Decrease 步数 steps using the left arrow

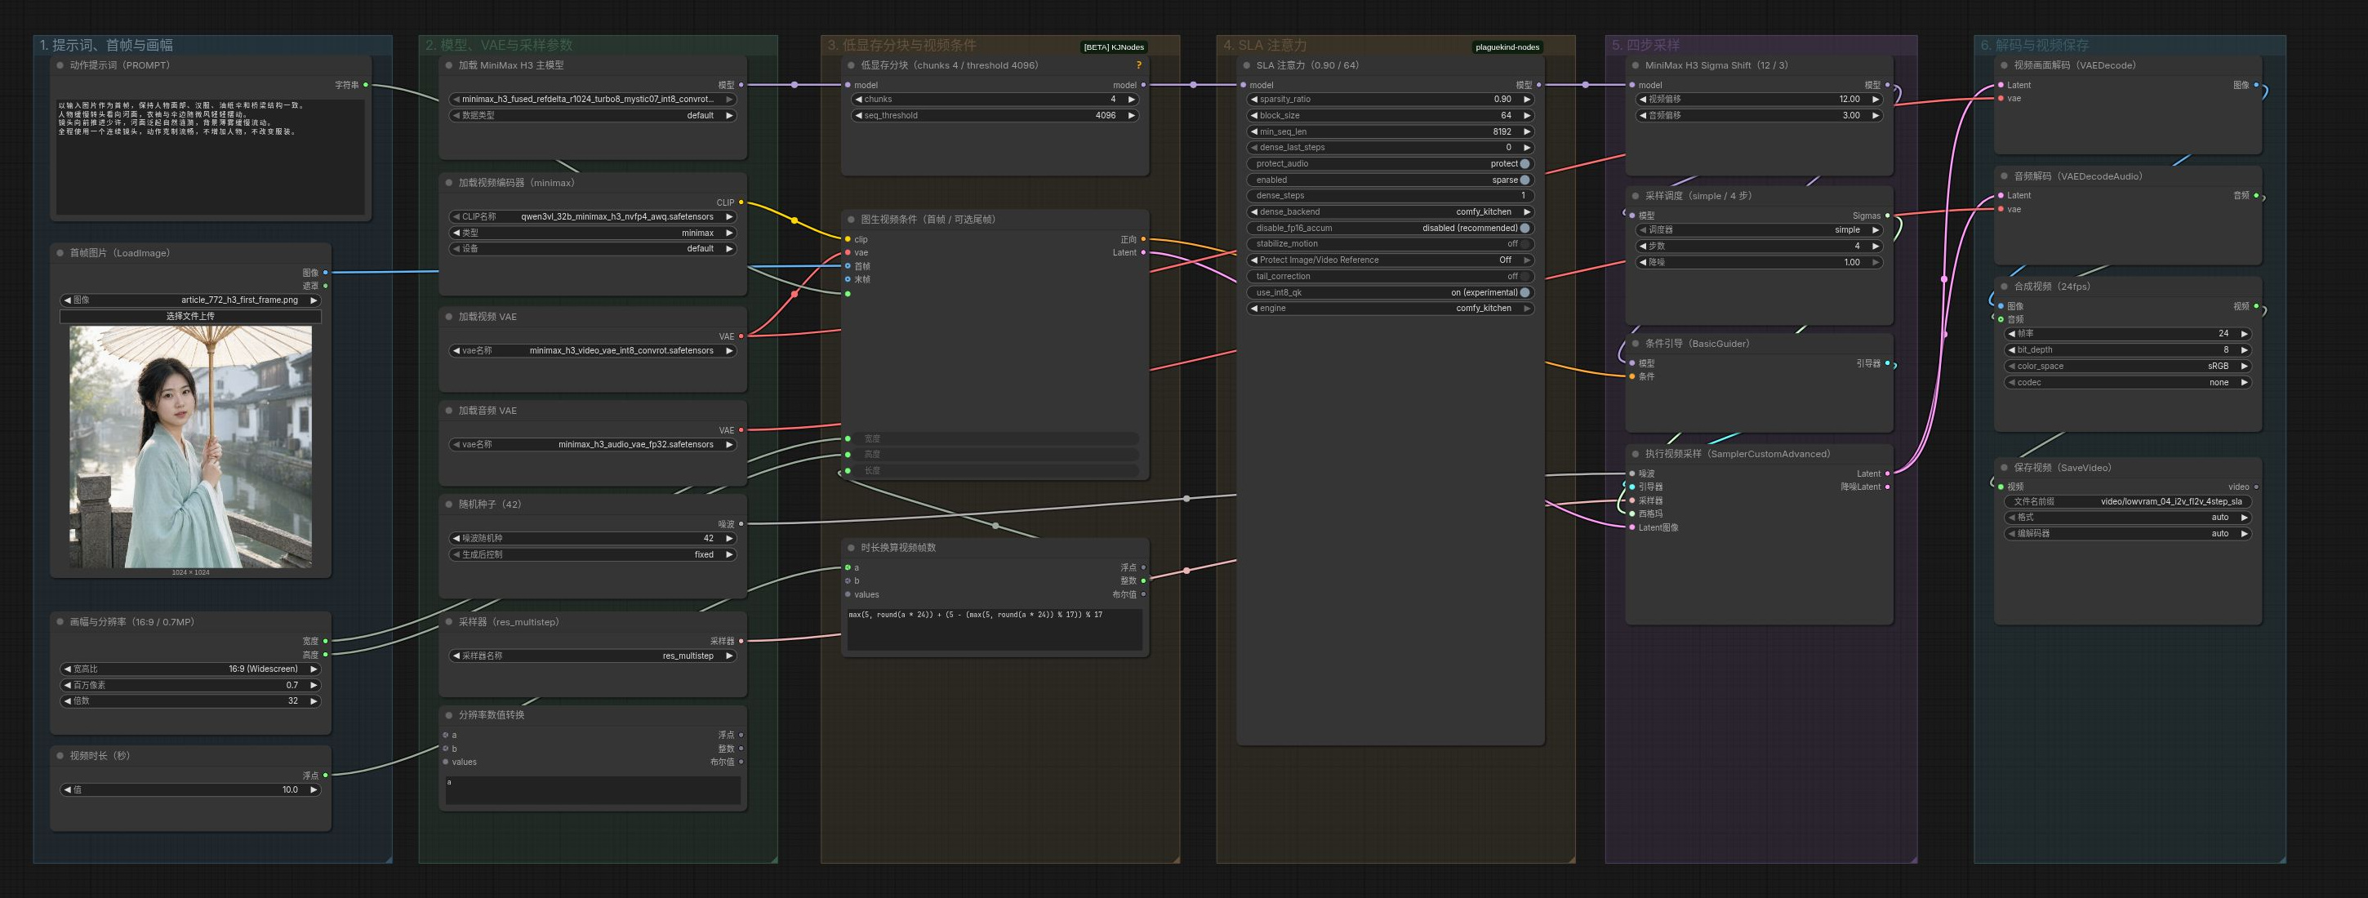click(1643, 247)
